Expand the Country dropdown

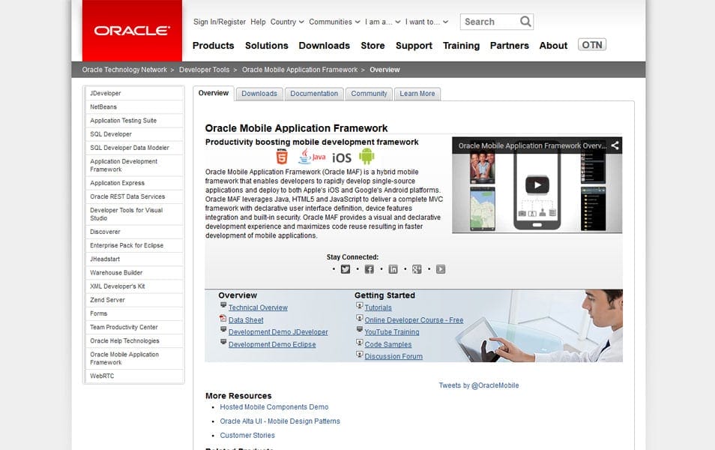(287, 22)
